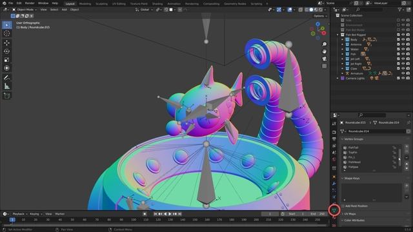Open the orange Object properties tab
413x232 pixels.
tap(334, 177)
